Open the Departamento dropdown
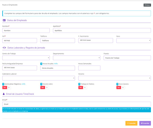 click(x=76, y=58)
